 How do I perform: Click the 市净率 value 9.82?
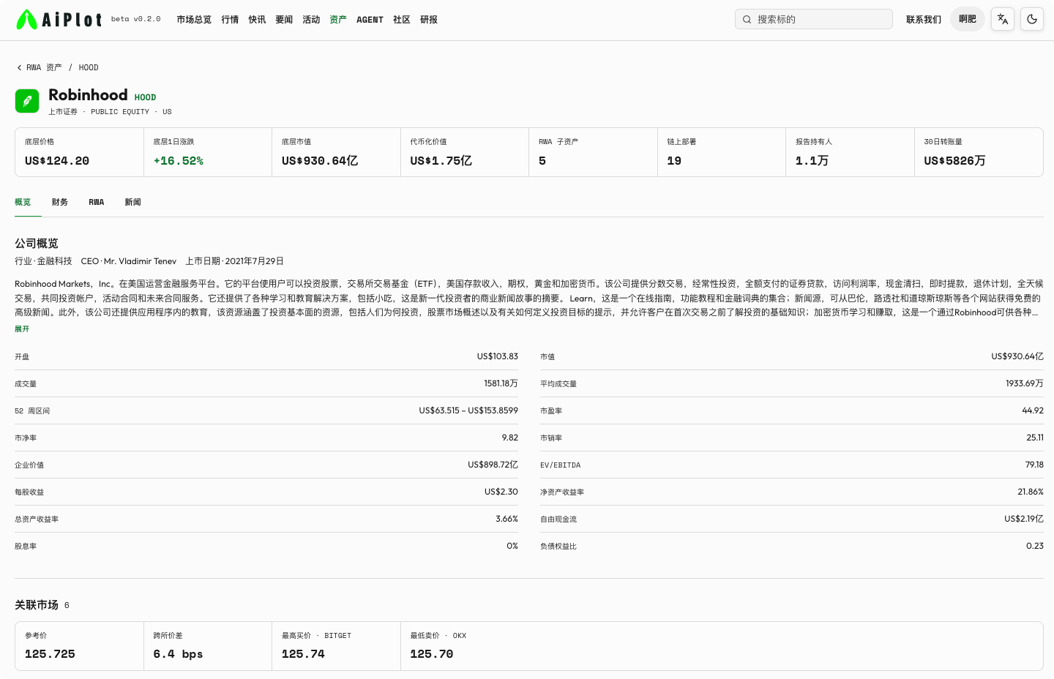(x=510, y=438)
